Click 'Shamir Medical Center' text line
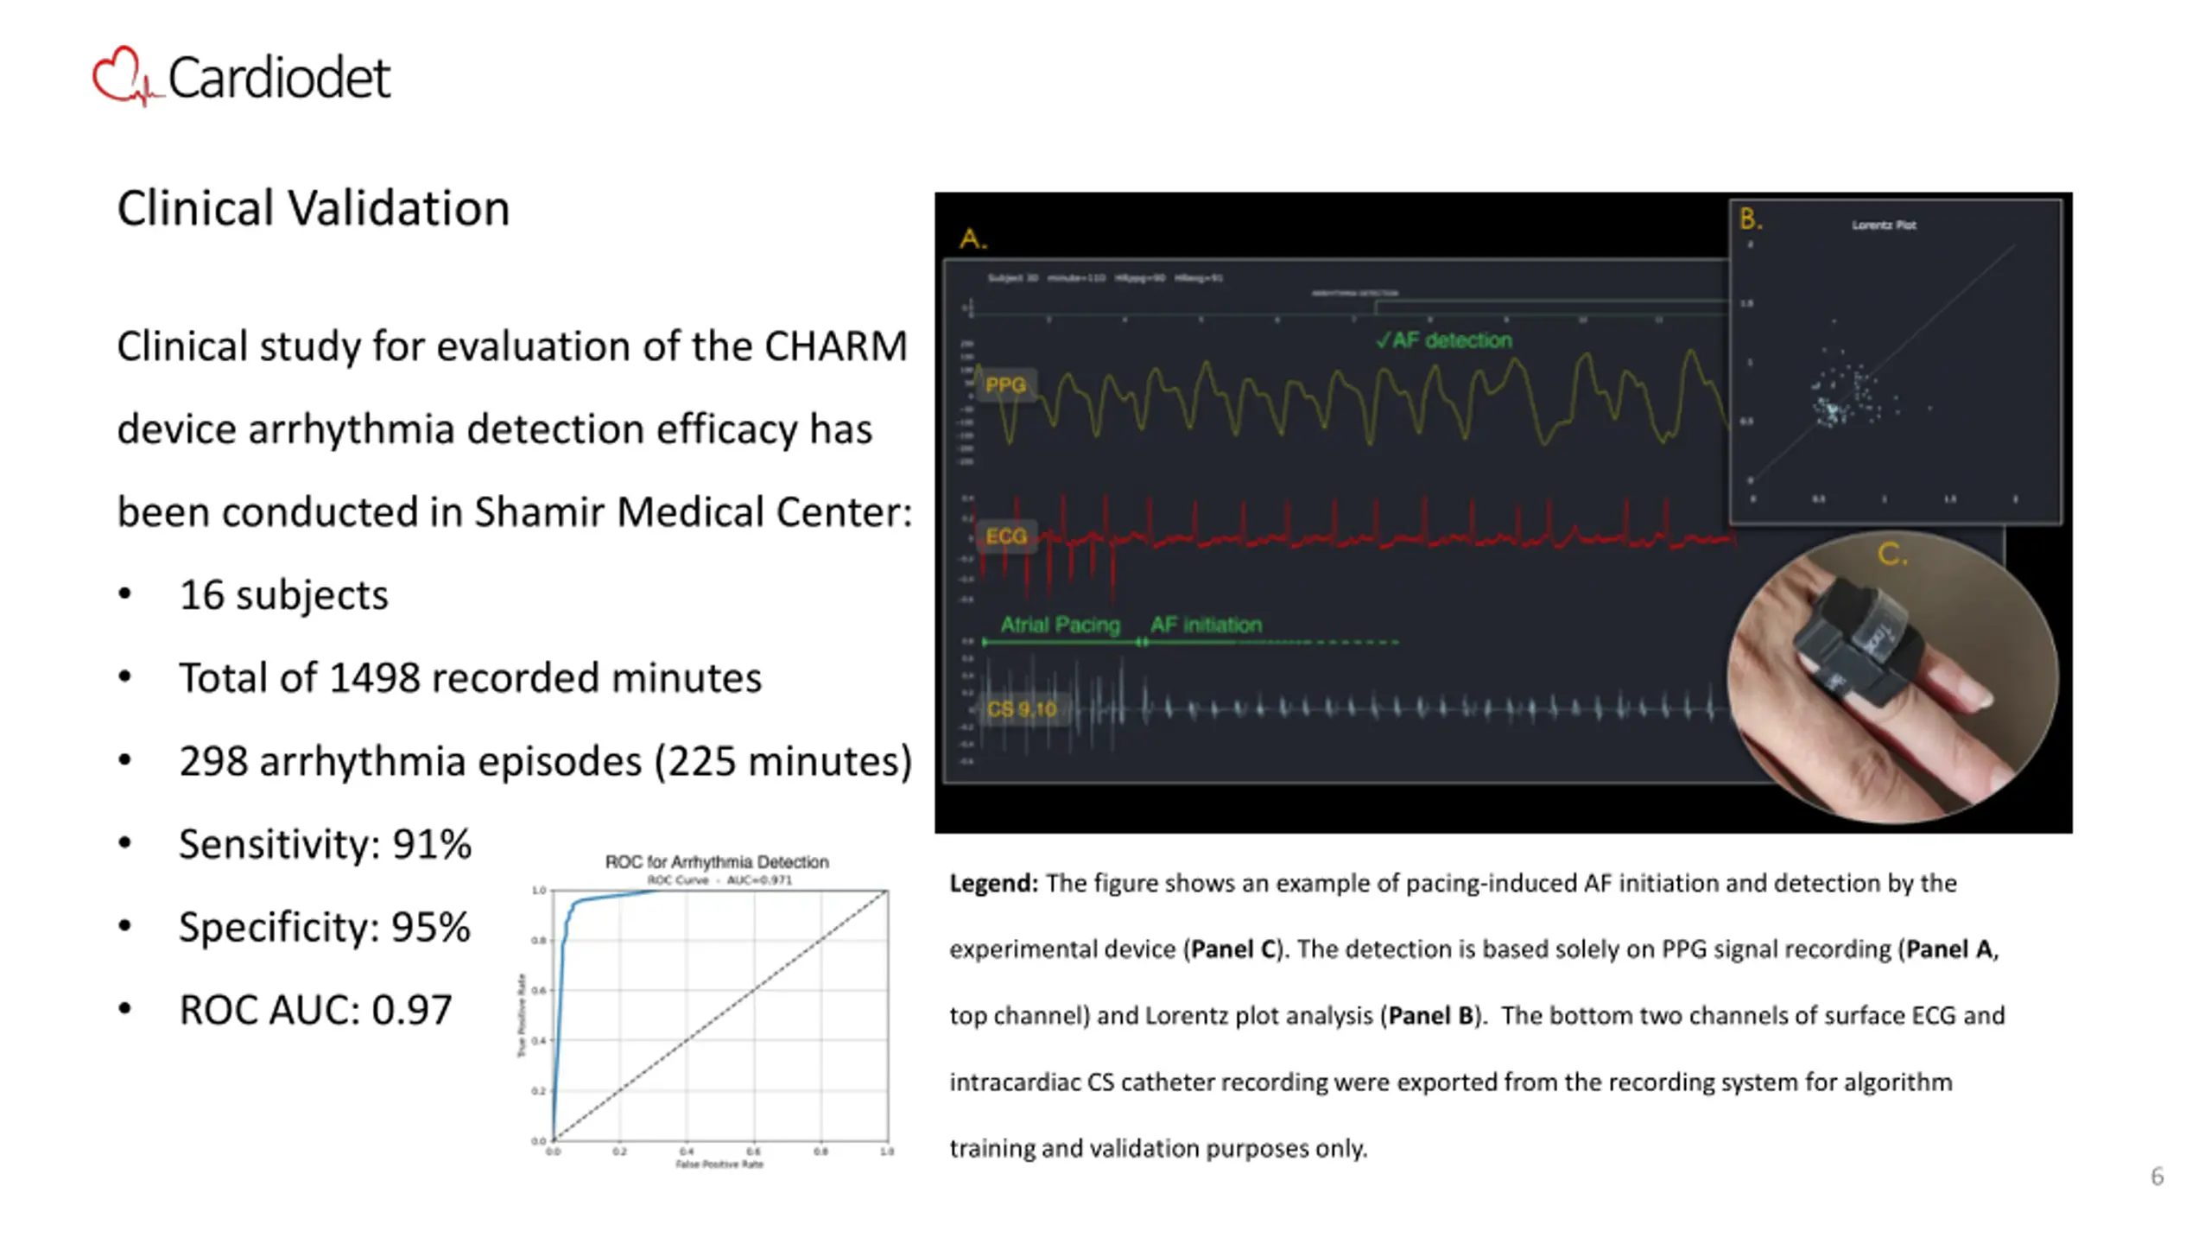The width and height of the screenshot is (2211, 1244). (x=693, y=512)
